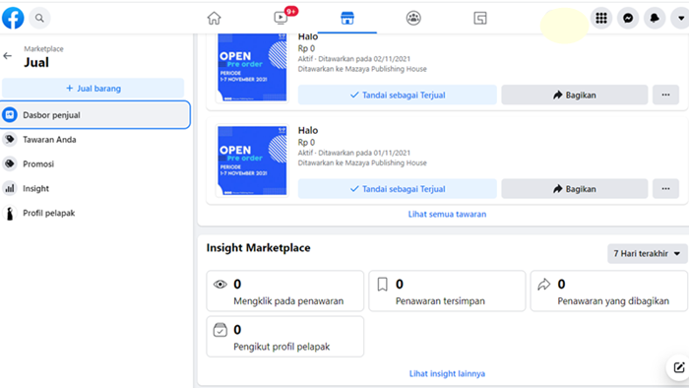689x388 pixels.
Task: Open thumbnail of 02/11/2021 Halo listing
Action: coord(252,67)
